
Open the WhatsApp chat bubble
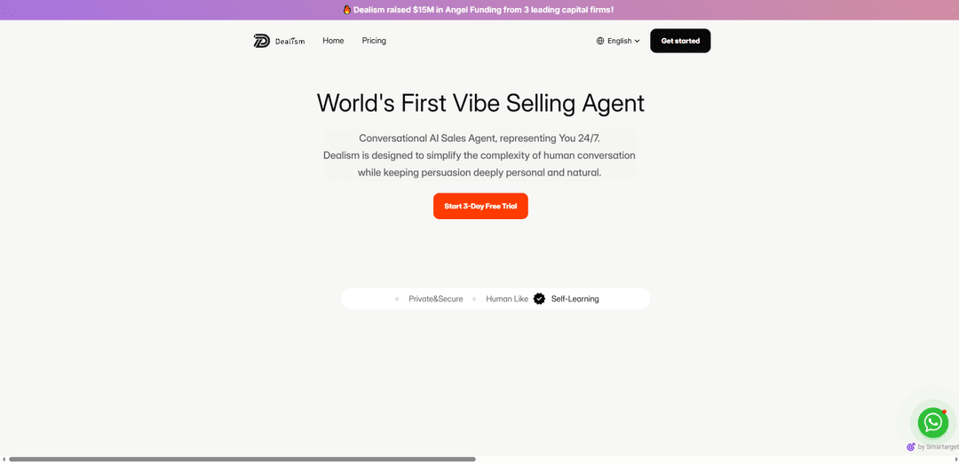point(932,422)
